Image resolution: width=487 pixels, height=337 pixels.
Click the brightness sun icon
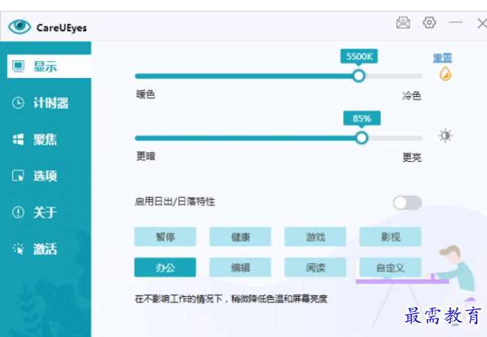point(445,136)
